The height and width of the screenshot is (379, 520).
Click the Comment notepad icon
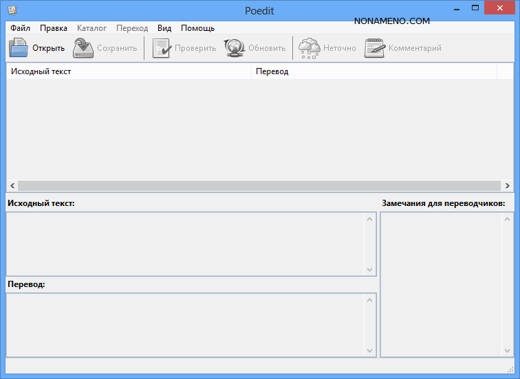pyautogui.click(x=374, y=48)
